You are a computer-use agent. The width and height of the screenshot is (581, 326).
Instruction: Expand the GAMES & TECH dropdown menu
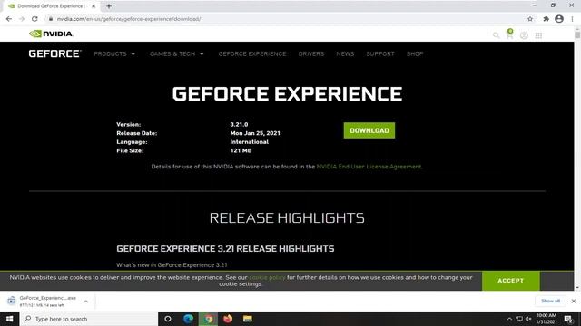pyautogui.click(x=177, y=54)
